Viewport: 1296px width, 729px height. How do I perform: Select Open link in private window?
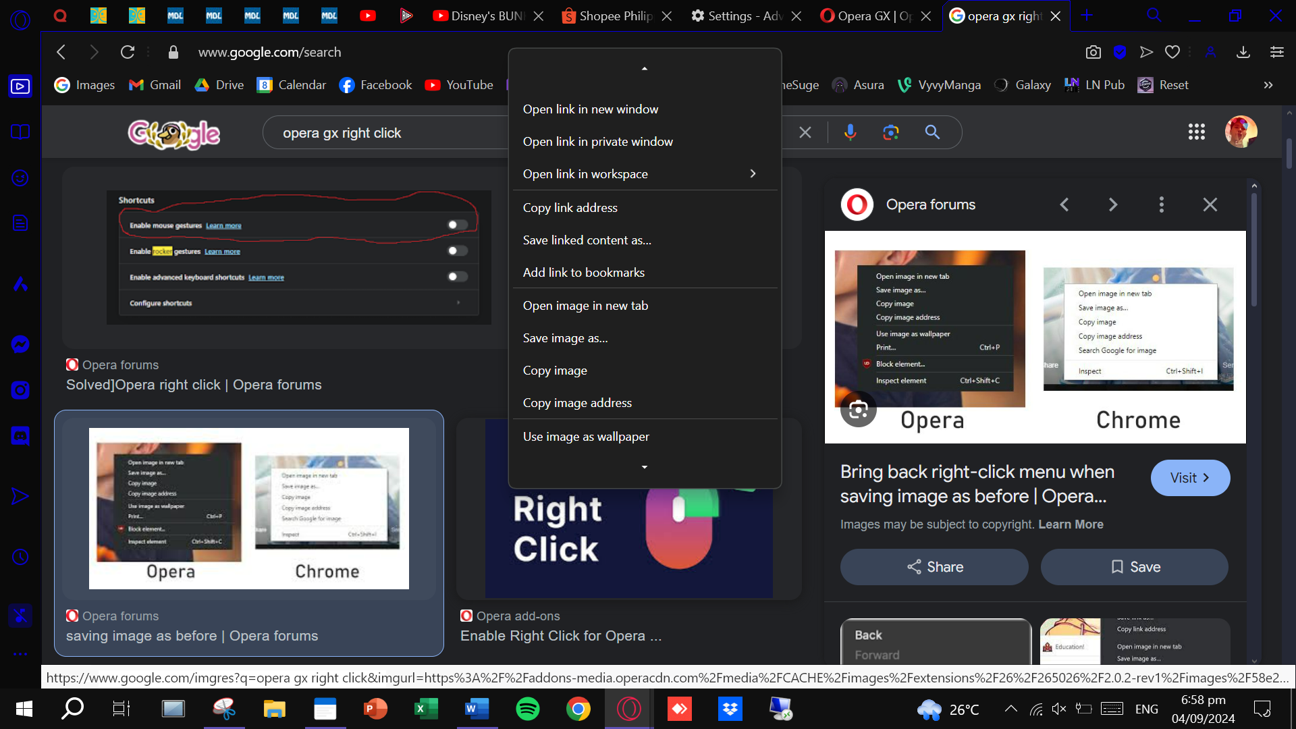pos(645,142)
